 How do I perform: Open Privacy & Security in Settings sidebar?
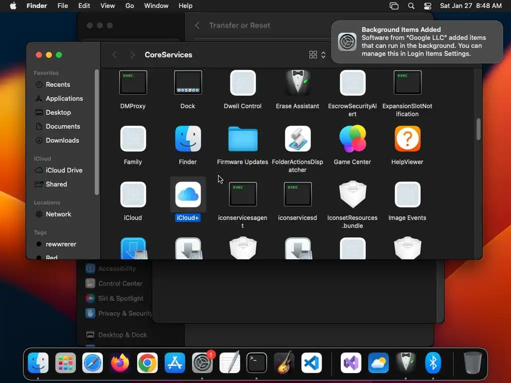pyautogui.click(x=118, y=313)
